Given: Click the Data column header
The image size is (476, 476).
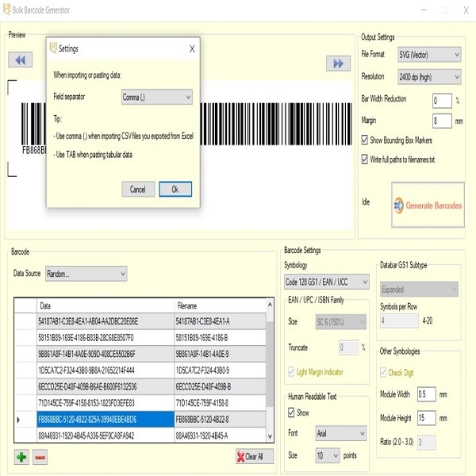Looking at the screenshot, I should 106,305.
